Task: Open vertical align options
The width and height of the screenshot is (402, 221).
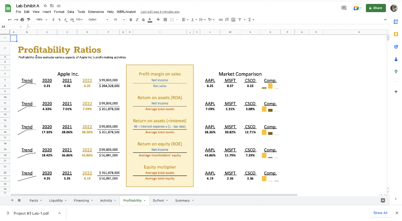Action: (194, 20)
